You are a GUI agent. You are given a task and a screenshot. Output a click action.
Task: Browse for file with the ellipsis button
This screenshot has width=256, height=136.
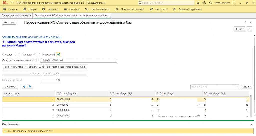[x=115, y=60]
